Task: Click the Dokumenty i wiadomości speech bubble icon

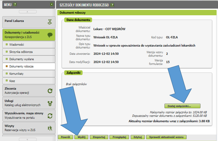Action: coord(50,35)
